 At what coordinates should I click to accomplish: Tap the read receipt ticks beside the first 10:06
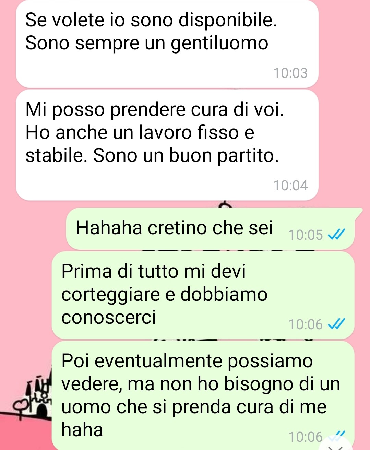click(x=336, y=324)
